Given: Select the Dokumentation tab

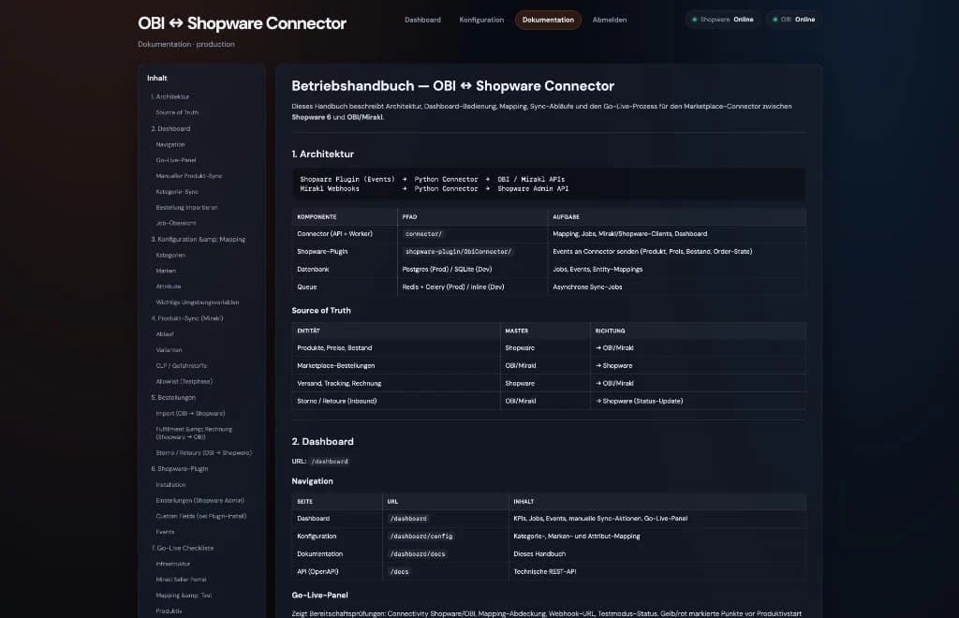Looking at the screenshot, I should pos(548,21).
